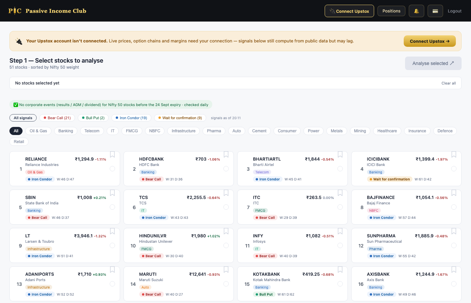Bookmark the RELIANCE stock card
The height and width of the screenshot is (303, 471).
click(x=112, y=155)
